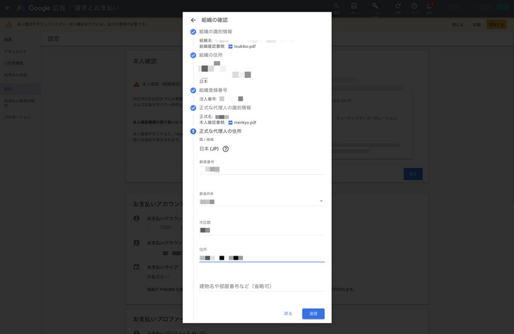514x334 pixels.
Task: Open the toukibo.pdf file icon
Action: [231, 47]
